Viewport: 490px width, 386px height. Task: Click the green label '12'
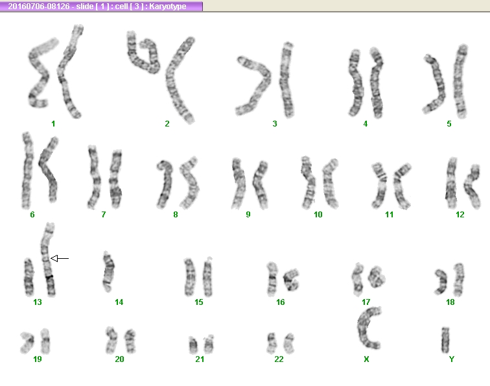coord(460,215)
